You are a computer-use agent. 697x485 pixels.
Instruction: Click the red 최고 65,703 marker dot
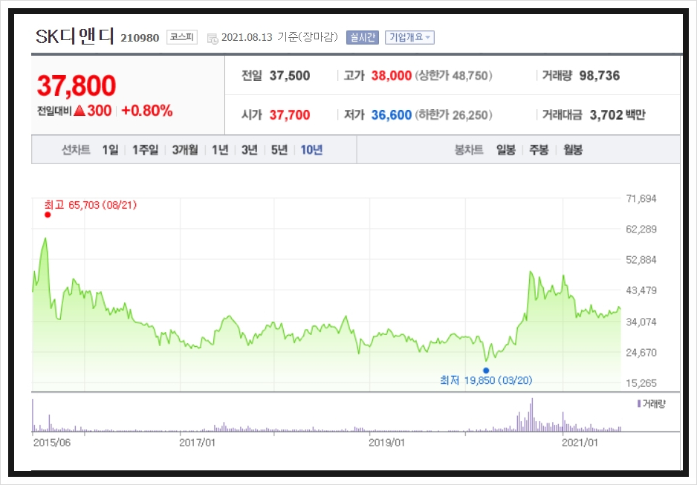click(x=48, y=215)
